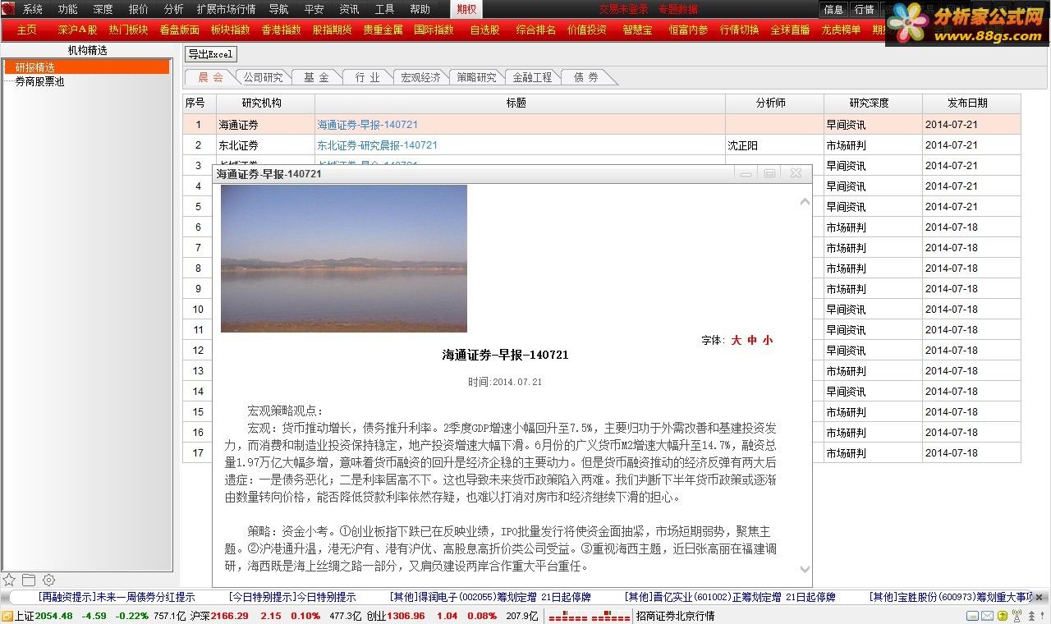Maximize the 海通证券-早报 popup window
Viewport: 1051px width, 624px height.
click(769, 173)
